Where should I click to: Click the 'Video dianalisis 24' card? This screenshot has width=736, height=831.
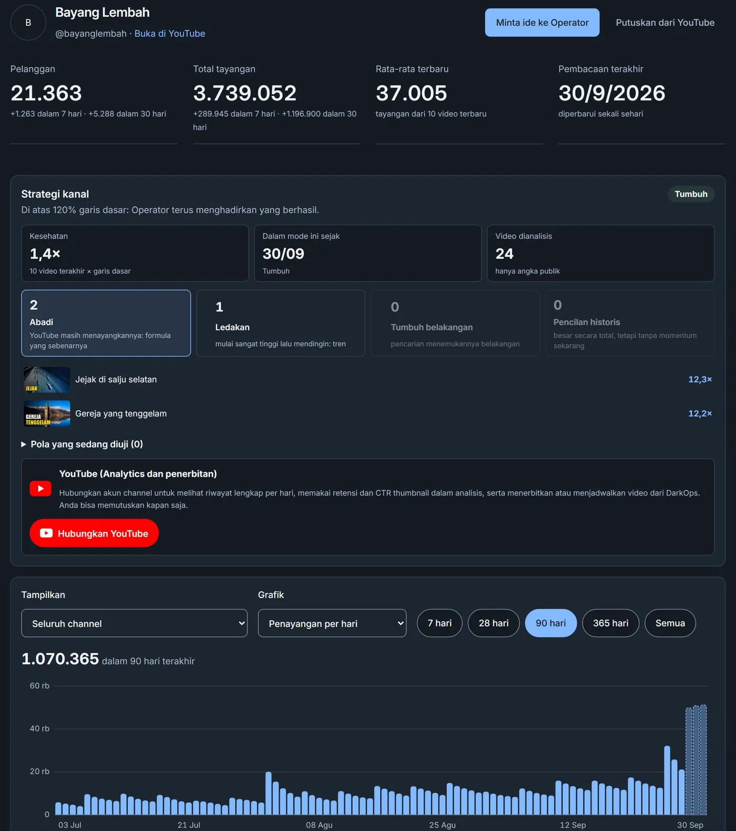click(601, 254)
